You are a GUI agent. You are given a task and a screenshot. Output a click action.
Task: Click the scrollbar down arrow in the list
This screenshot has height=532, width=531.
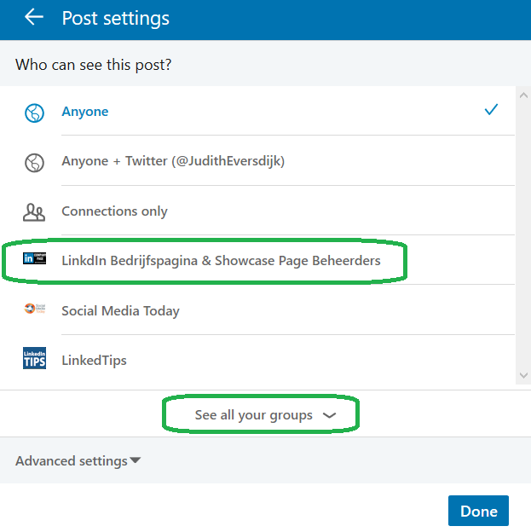tap(523, 375)
